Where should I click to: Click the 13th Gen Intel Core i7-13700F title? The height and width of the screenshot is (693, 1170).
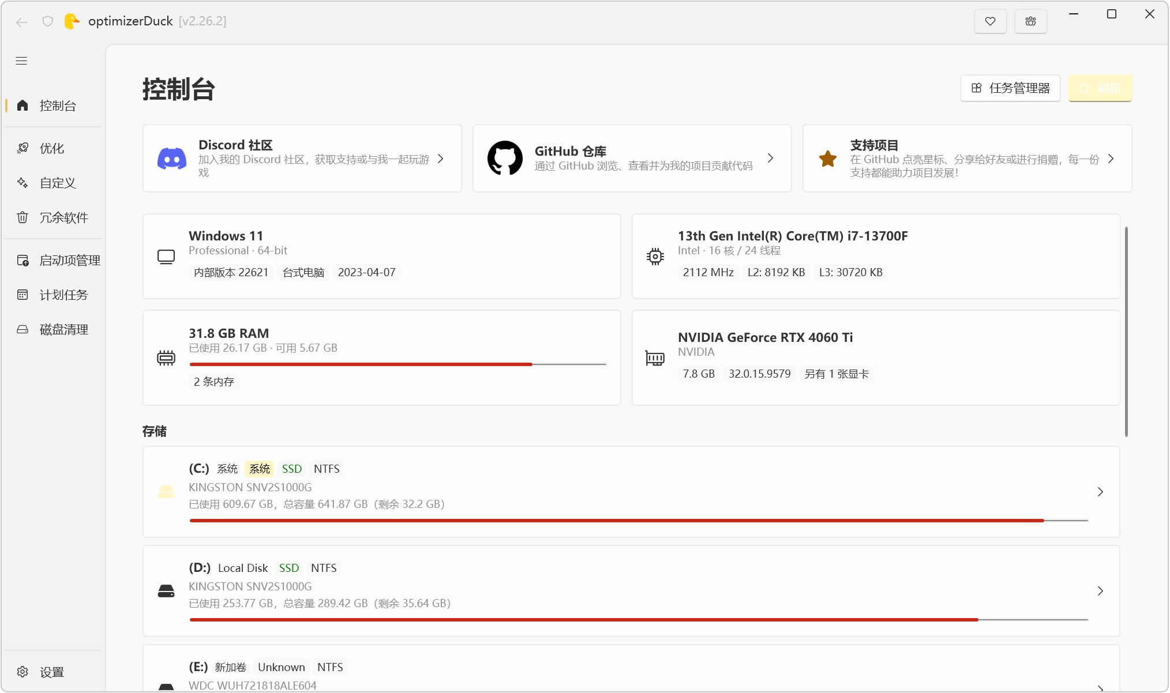pos(793,236)
